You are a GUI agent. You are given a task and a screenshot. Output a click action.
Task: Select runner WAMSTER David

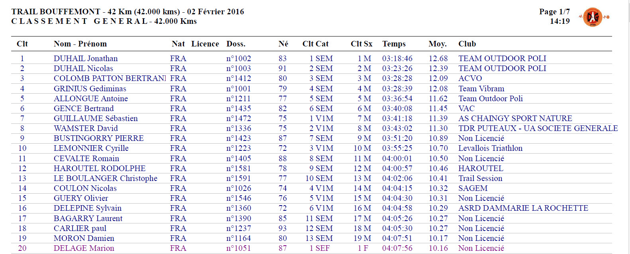point(86,128)
